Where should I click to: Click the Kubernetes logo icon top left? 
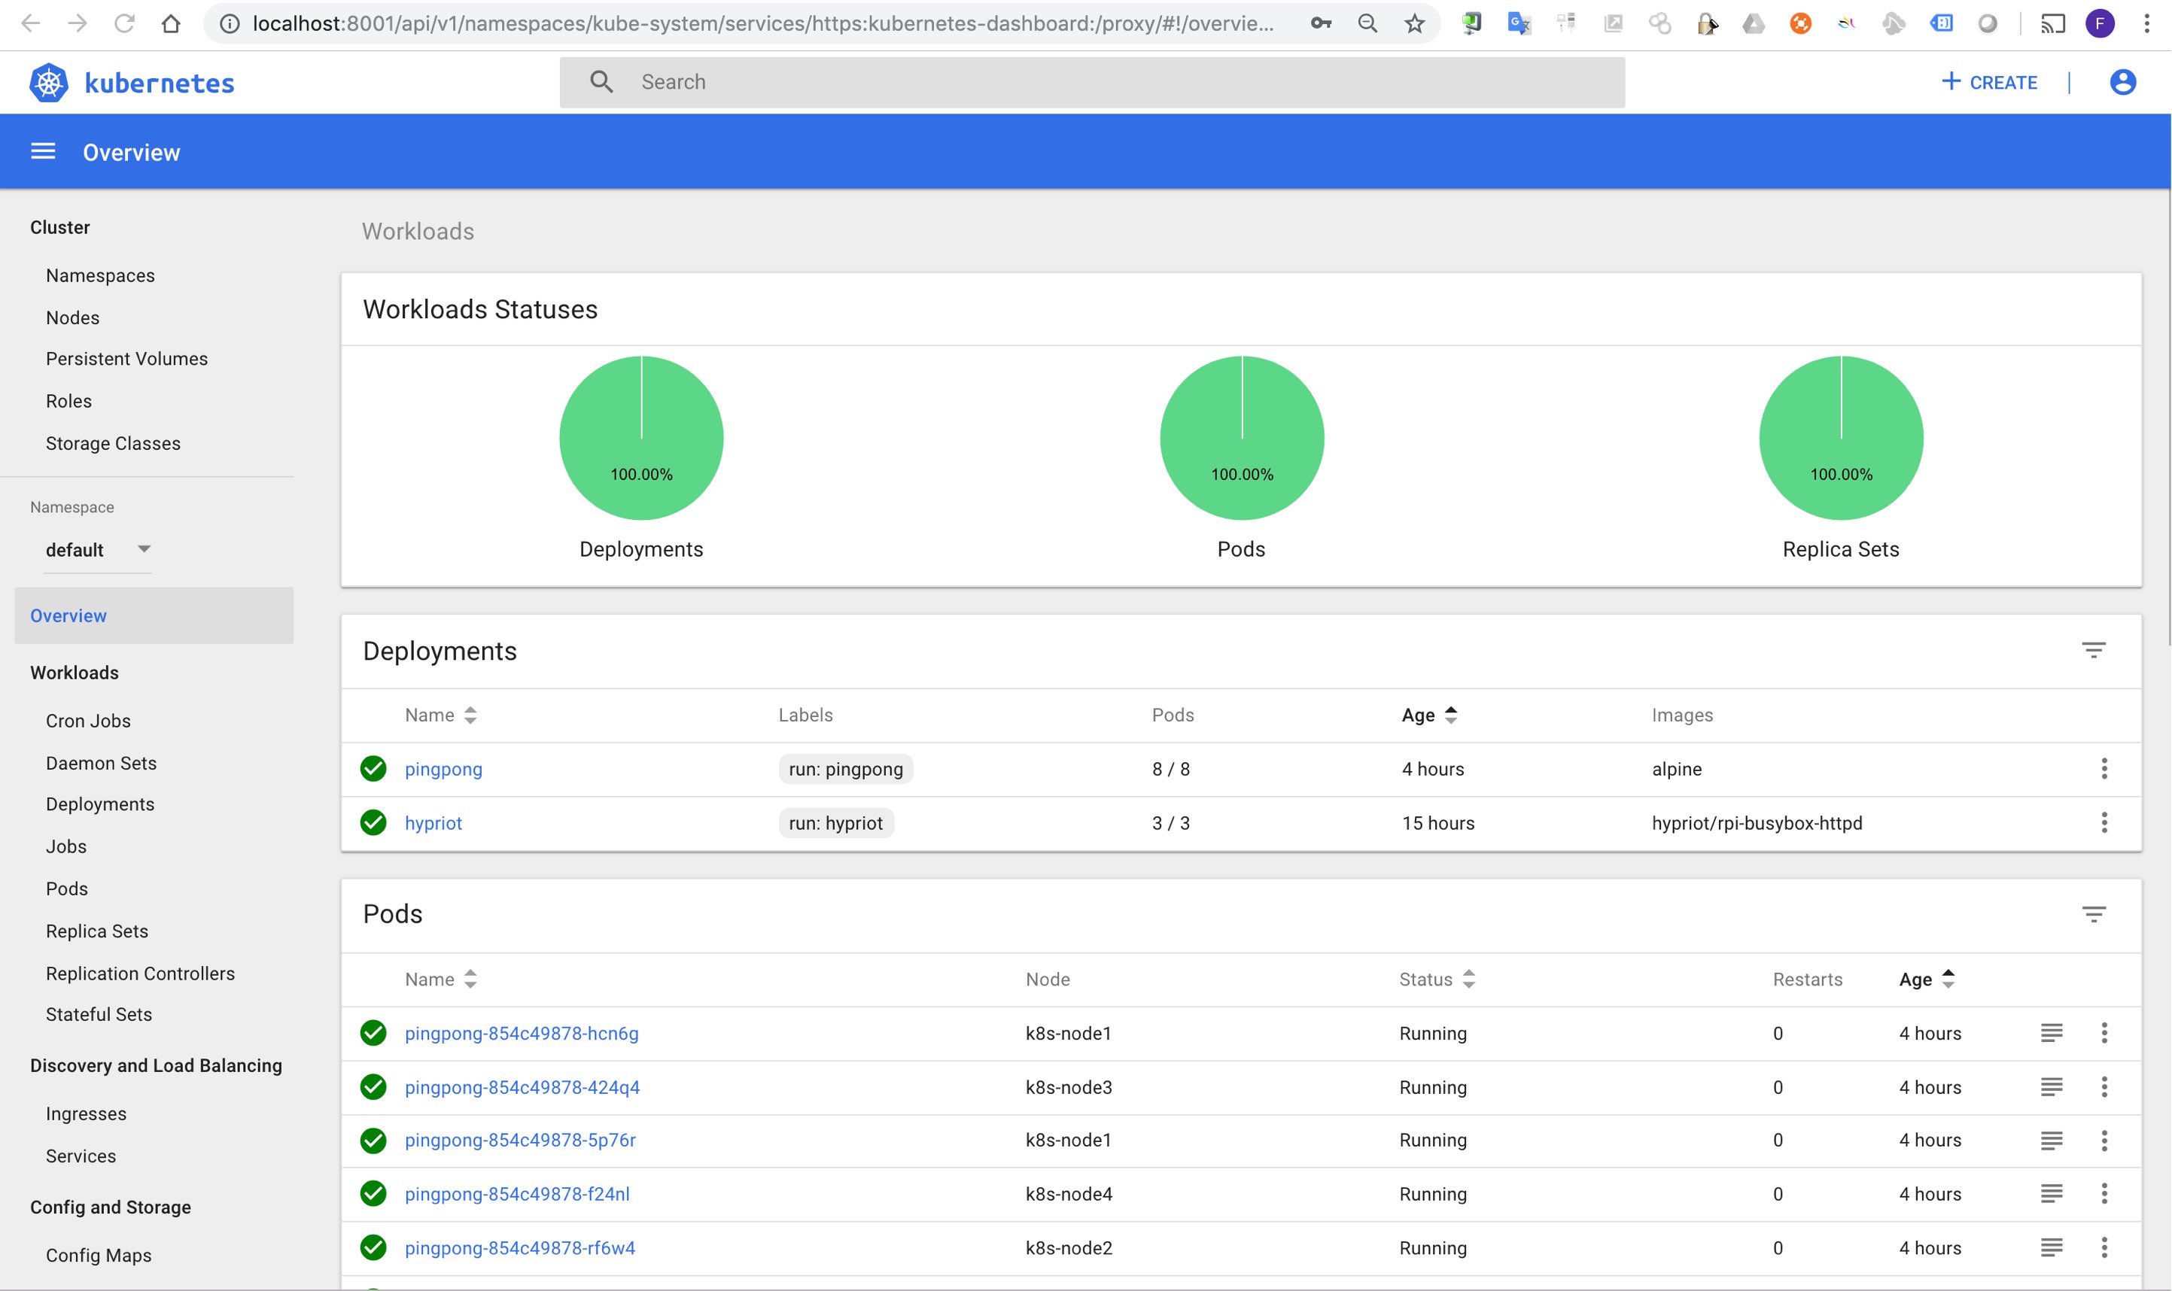pos(49,81)
